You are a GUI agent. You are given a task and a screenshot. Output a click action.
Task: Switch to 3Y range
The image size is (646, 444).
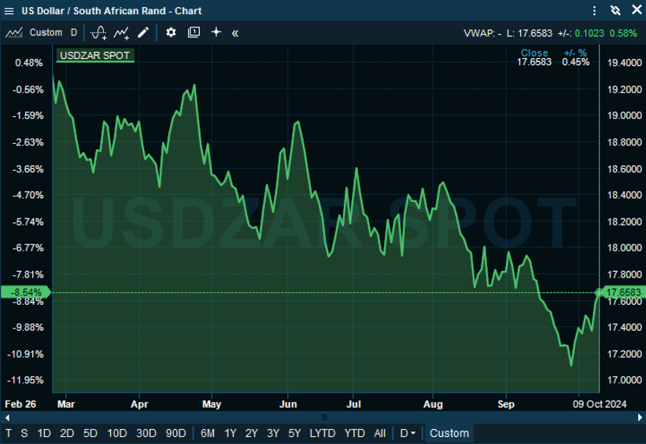pos(273,433)
